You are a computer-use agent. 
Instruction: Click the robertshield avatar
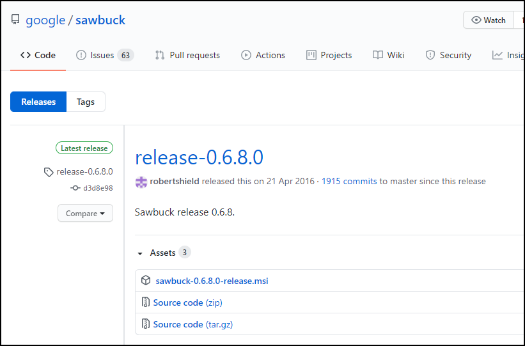coord(141,182)
